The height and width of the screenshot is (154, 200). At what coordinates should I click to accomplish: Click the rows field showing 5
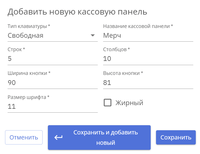click(52, 59)
